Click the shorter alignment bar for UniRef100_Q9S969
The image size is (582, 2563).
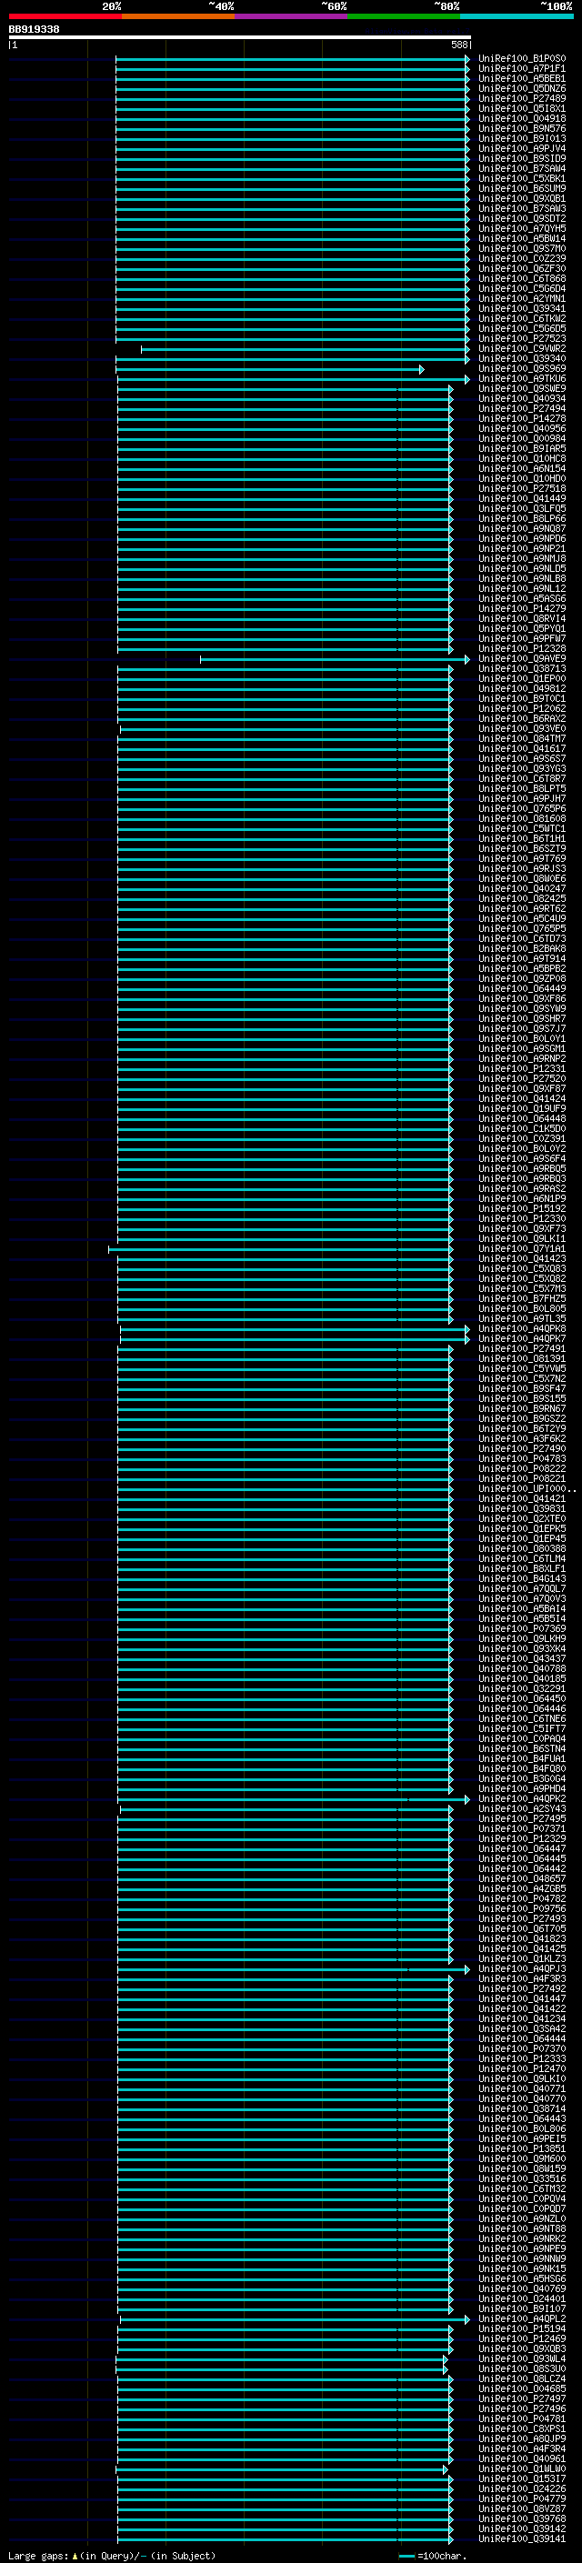(269, 369)
